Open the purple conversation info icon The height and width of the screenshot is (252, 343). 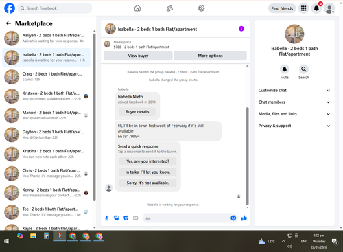(241, 29)
